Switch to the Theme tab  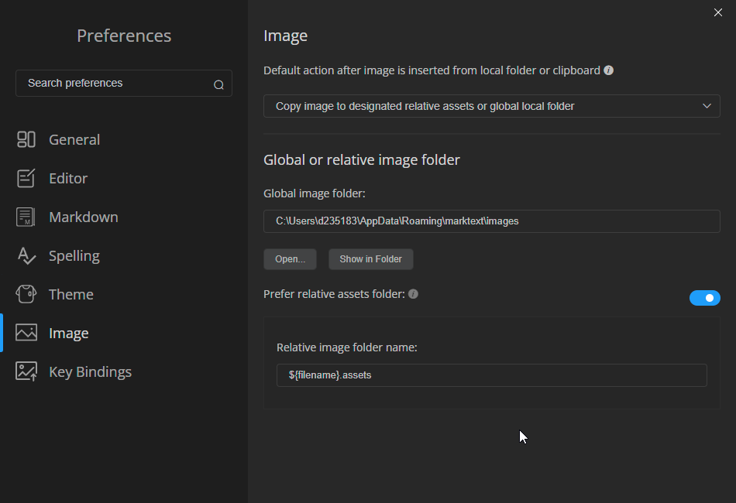(71, 294)
